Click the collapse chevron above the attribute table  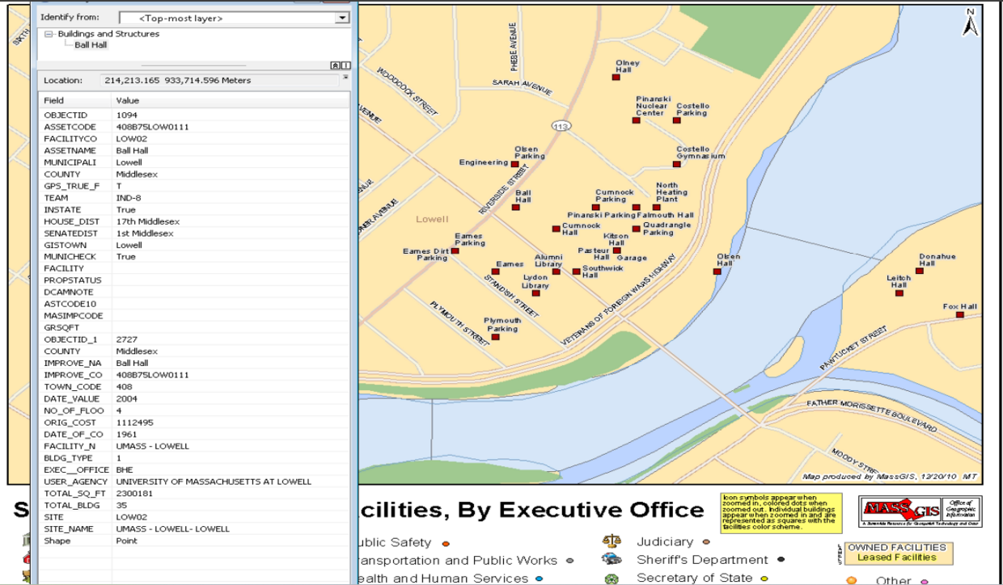pos(335,65)
